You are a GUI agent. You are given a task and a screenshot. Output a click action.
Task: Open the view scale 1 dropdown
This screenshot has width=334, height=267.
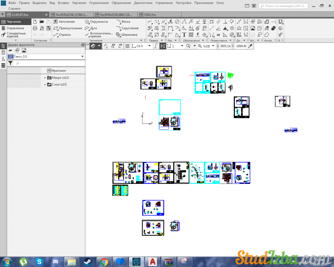click(x=182, y=46)
